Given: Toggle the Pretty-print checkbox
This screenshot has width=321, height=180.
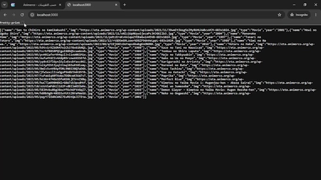Looking at the screenshot, I should point(23,23).
